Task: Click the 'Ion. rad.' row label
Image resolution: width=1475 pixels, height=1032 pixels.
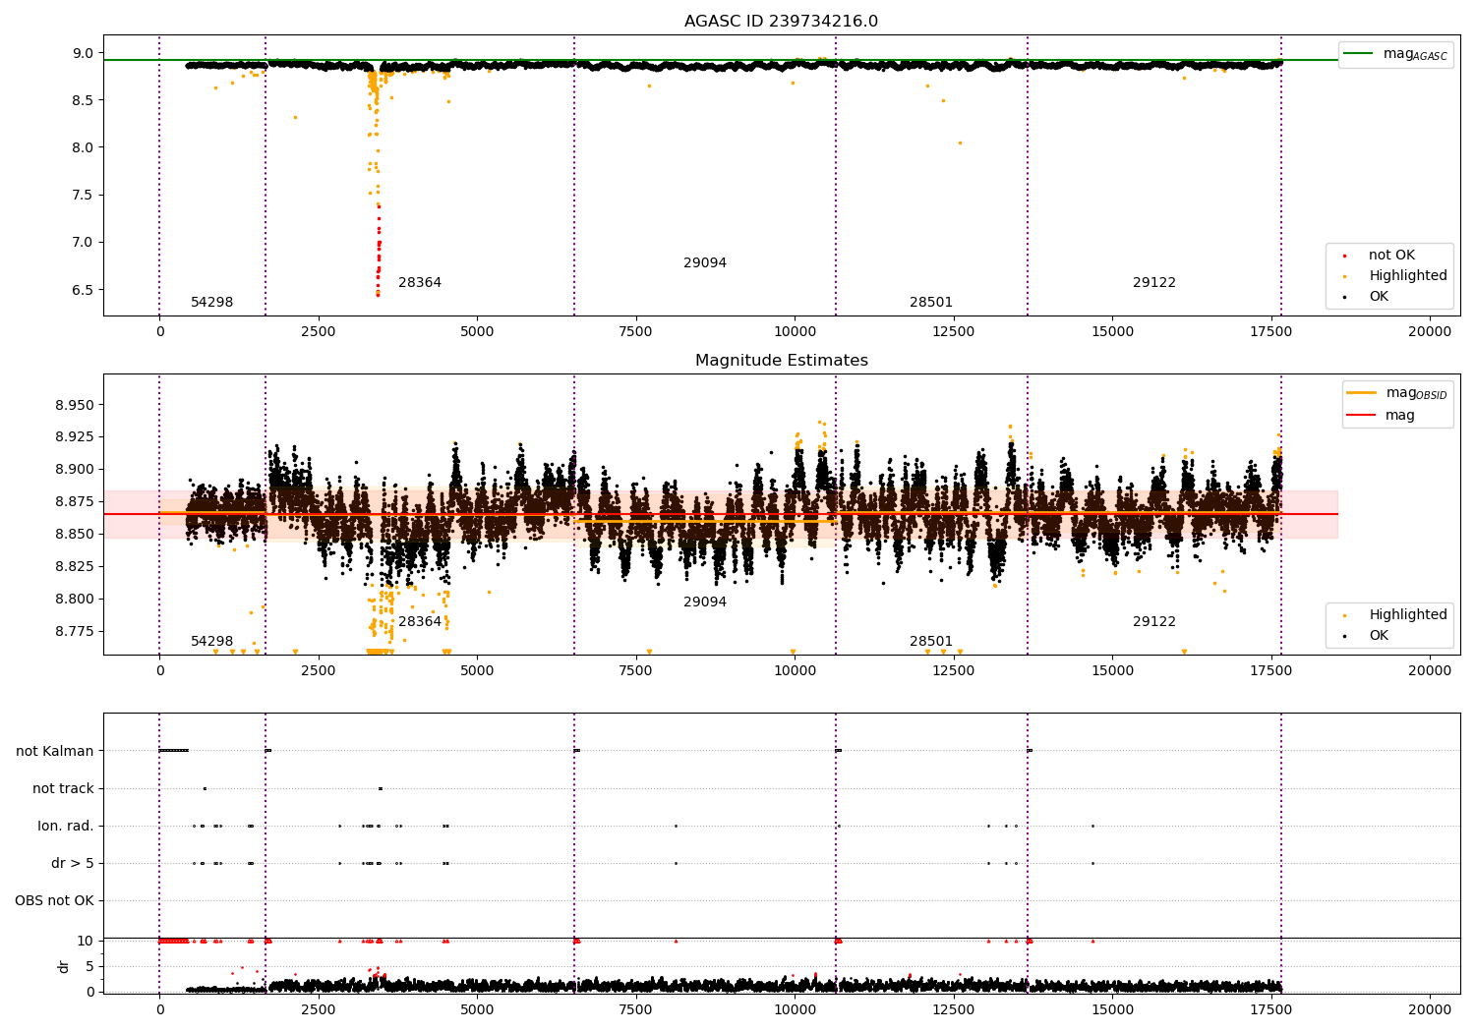Action: pos(66,827)
